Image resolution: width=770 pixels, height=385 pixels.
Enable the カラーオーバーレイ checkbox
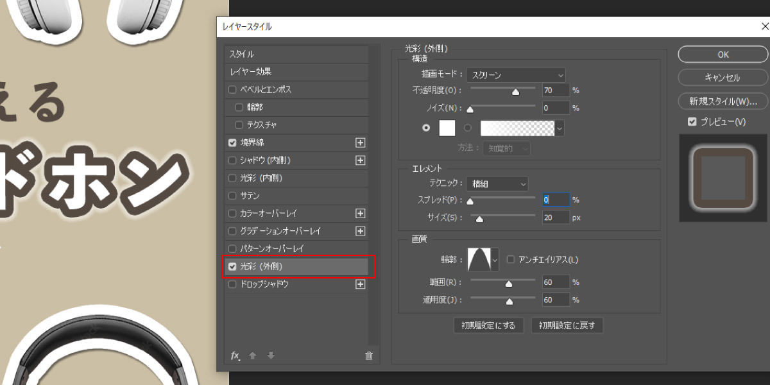click(x=232, y=213)
